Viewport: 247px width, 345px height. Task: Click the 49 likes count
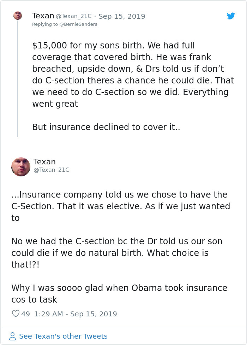pyautogui.click(x=25, y=314)
